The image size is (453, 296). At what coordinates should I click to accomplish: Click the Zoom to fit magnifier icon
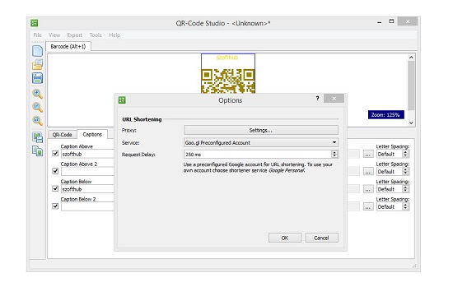pyautogui.click(x=37, y=121)
